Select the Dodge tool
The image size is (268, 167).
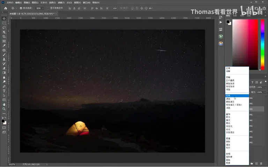pyautogui.click(x=4, y=82)
